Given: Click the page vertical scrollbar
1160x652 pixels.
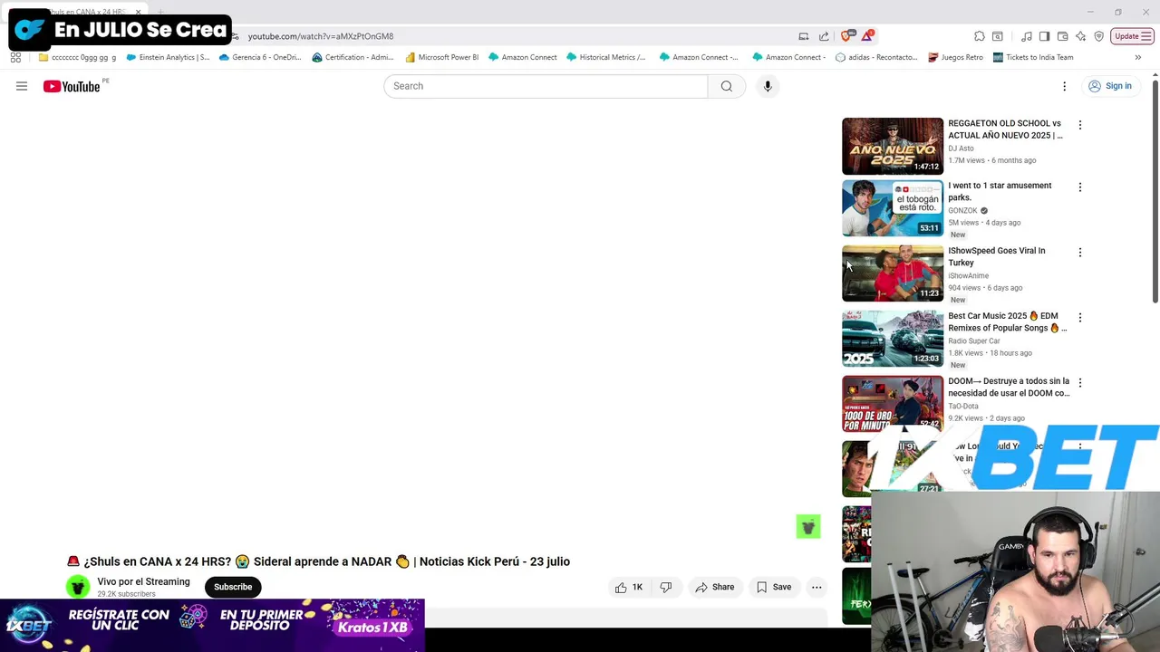Looking at the screenshot, I should [1155, 192].
